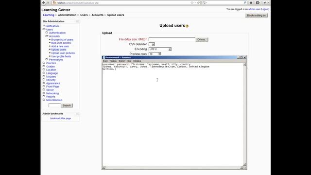Click the browser back arrow button
This screenshot has width=311, height=175.
point(44,3)
